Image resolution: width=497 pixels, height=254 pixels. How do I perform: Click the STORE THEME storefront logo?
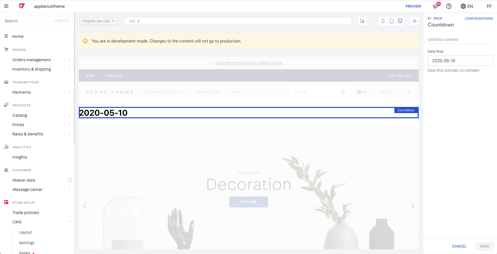pos(110,92)
